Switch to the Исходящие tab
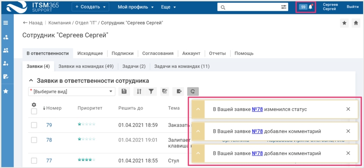The image size is (364, 168). (x=90, y=53)
